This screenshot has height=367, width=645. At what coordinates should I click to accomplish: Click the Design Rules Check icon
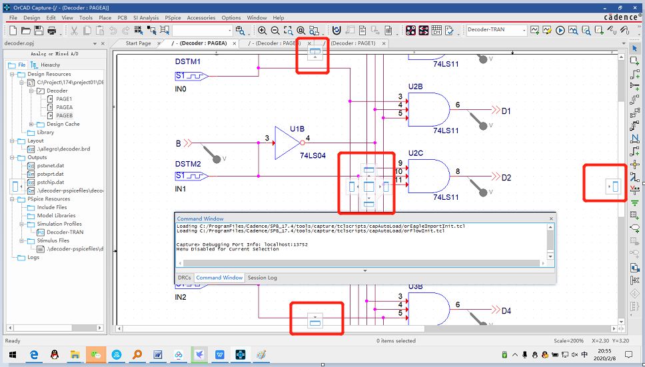(x=449, y=31)
